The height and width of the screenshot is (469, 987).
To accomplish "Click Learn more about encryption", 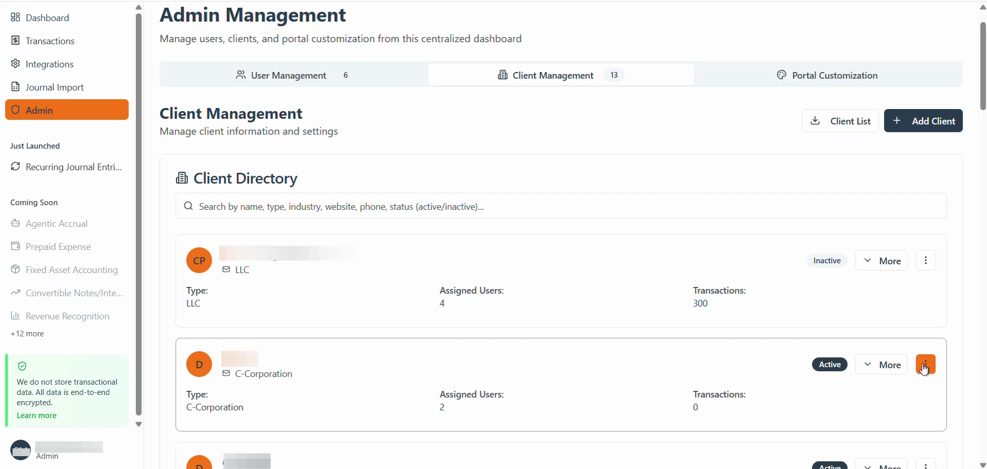I will [x=37, y=416].
